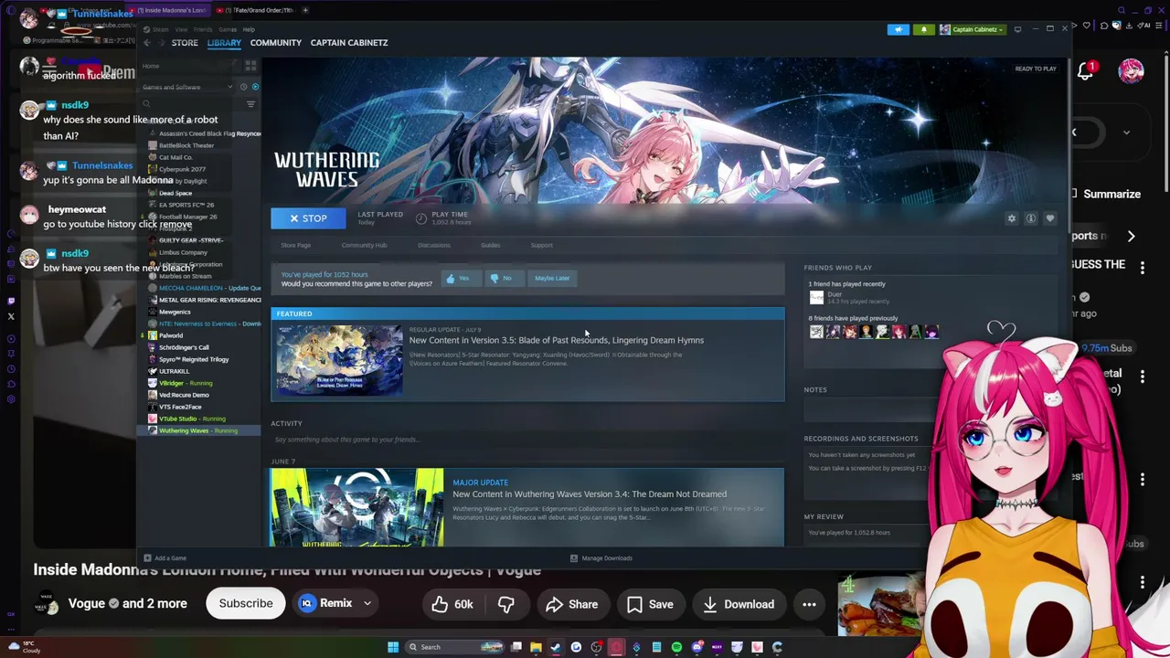Open Manage Downloads in Steam
The height and width of the screenshot is (658, 1170).
(601, 558)
